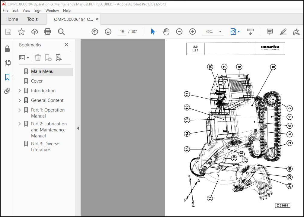Open the zoom level dropdown arrow
This screenshot has width=304, height=217.
pos(220,32)
